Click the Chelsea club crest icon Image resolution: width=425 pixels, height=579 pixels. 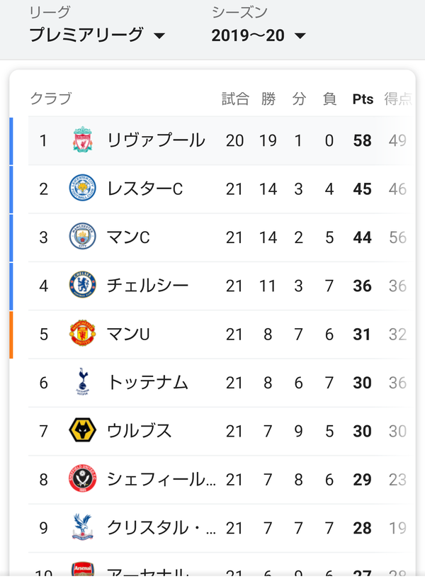[x=82, y=286]
